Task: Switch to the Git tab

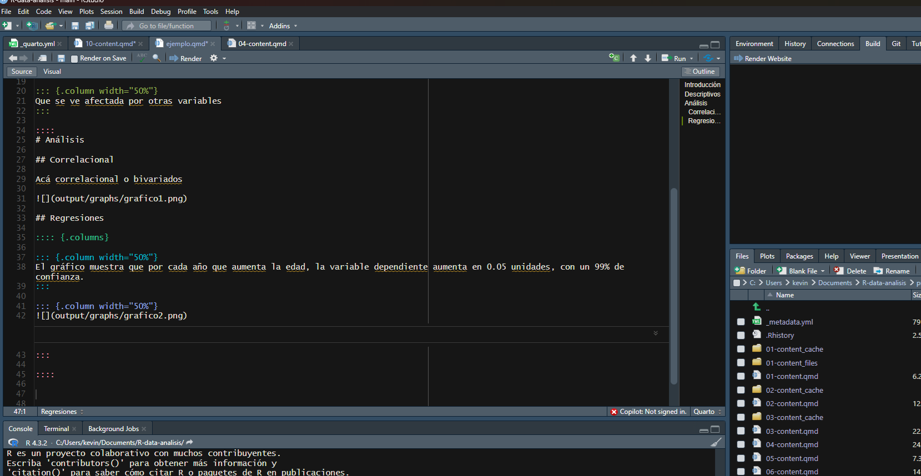Action: tap(896, 44)
